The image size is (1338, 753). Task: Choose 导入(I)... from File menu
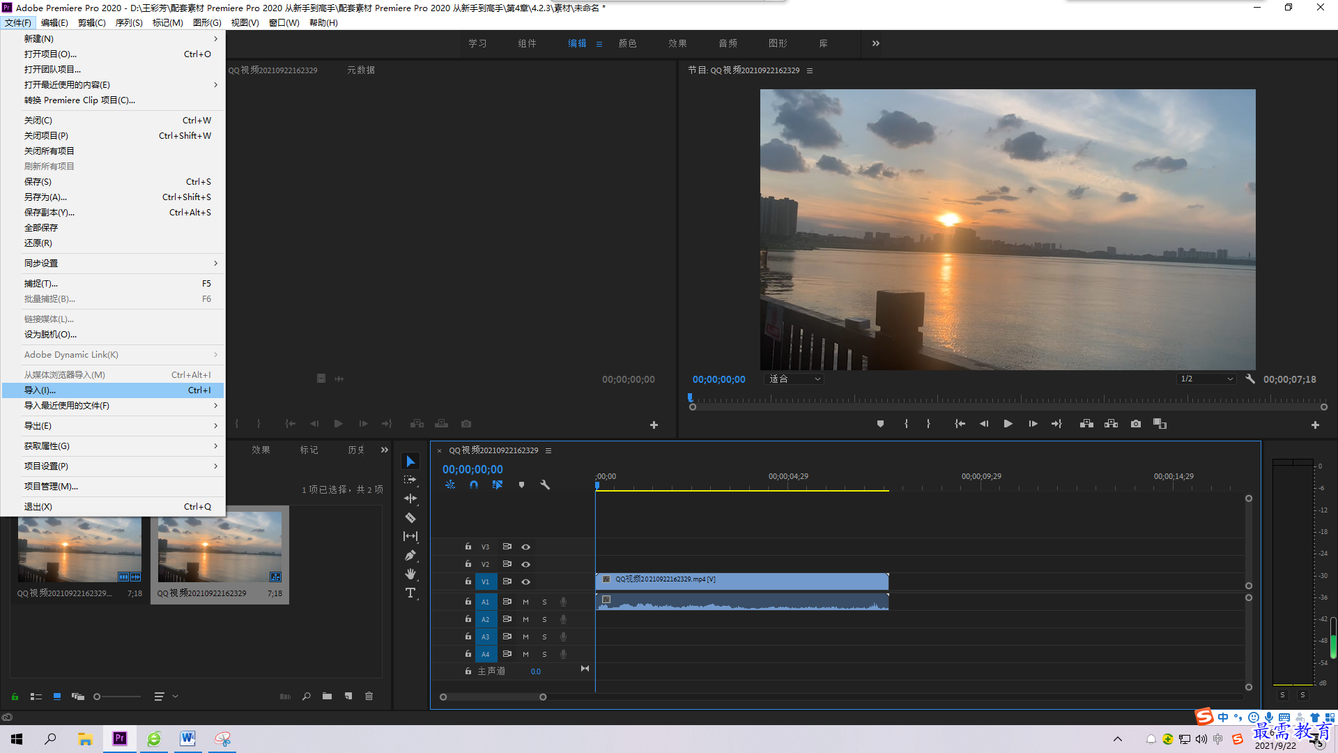[114, 390]
